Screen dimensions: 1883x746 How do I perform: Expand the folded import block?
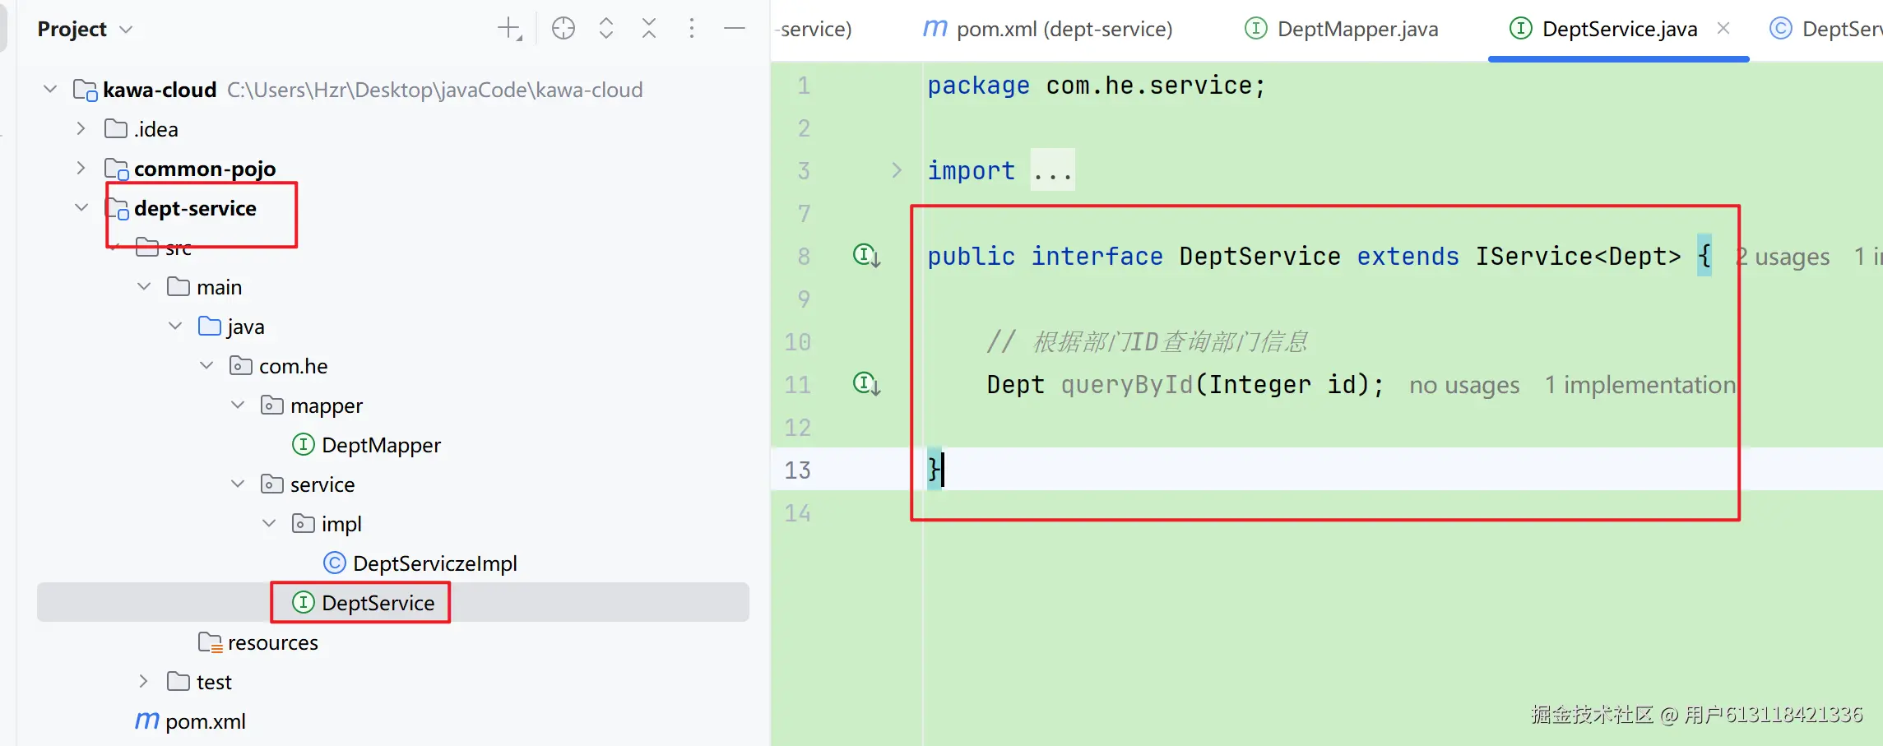click(x=897, y=170)
